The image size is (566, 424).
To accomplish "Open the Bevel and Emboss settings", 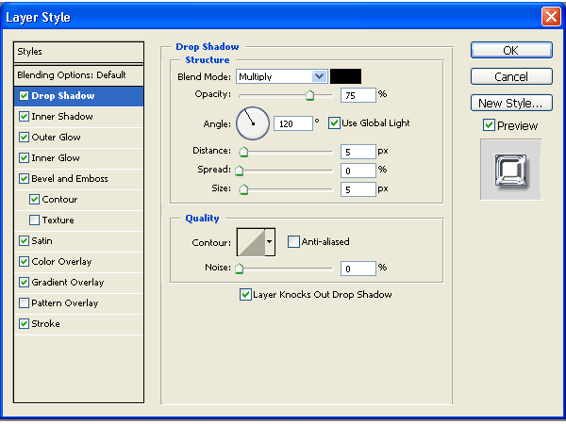I will pos(70,179).
